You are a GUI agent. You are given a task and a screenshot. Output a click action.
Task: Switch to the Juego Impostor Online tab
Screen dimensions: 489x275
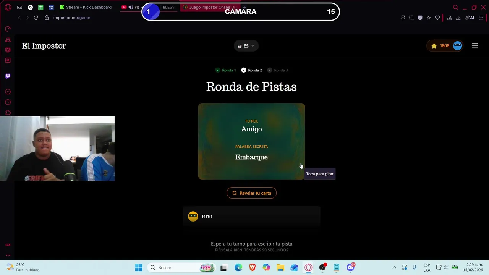pos(209,7)
